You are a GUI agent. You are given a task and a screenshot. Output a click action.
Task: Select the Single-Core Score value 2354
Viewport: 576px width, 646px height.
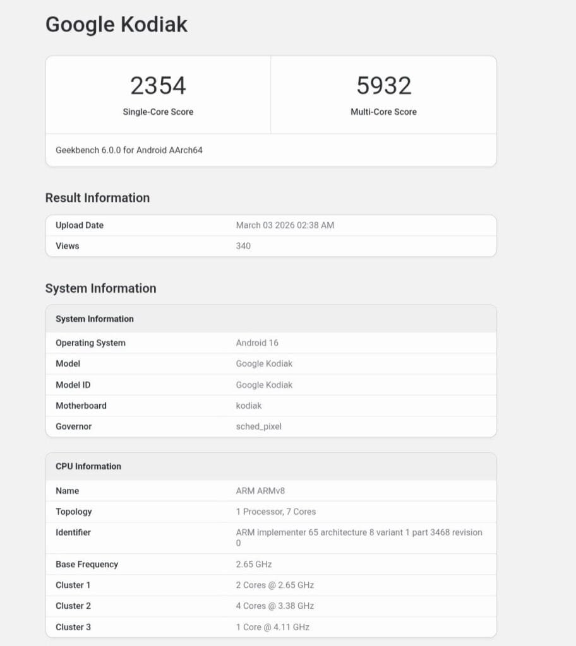tap(158, 85)
